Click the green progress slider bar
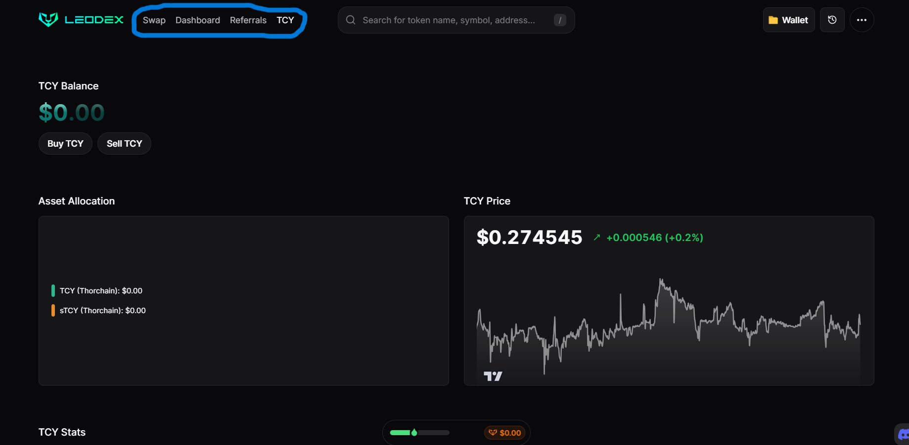 click(419, 433)
